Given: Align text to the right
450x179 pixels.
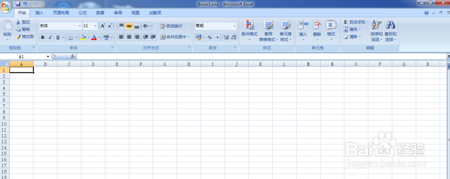Looking at the screenshot, I should point(137,37).
